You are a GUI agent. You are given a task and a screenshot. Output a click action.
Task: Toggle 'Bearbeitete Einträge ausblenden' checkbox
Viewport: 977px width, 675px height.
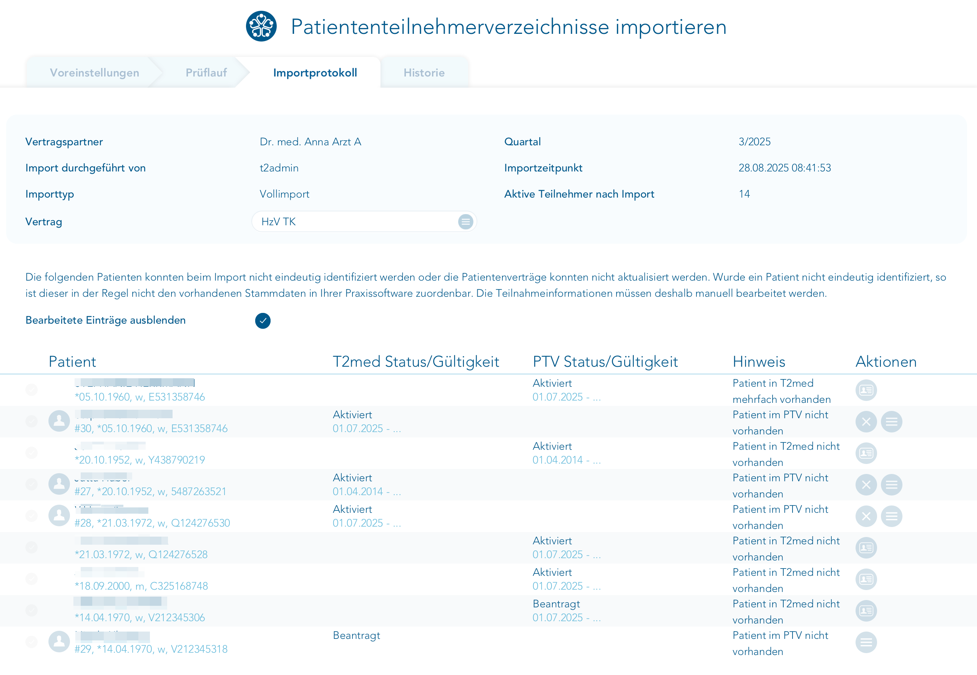tap(263, 321)
